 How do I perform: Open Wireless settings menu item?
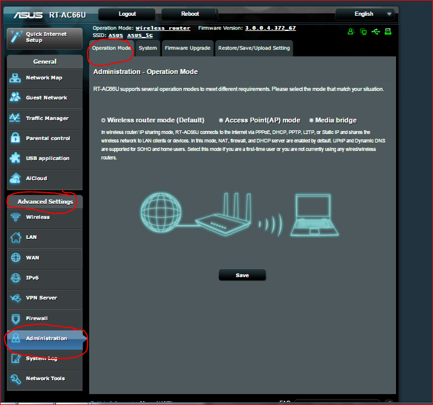45,218
